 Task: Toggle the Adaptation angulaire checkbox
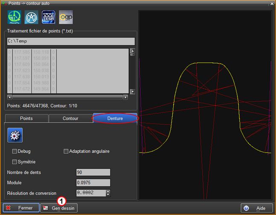point(66,151)
